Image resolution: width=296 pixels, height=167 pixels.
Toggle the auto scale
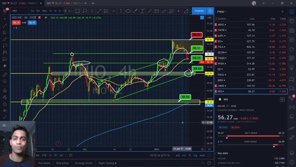(x=203, y=155)
